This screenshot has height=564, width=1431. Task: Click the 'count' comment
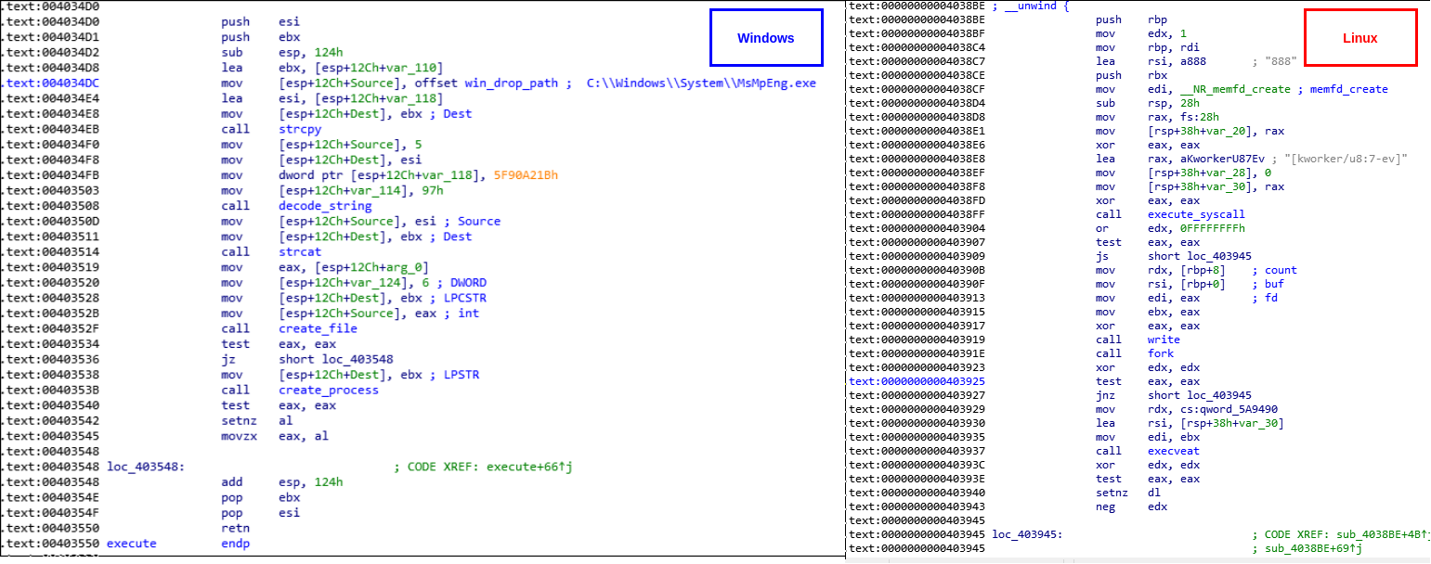(1281, 270)
